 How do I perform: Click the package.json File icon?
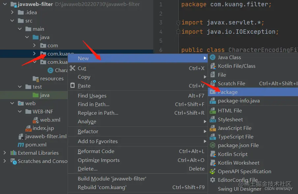(213, 145)
